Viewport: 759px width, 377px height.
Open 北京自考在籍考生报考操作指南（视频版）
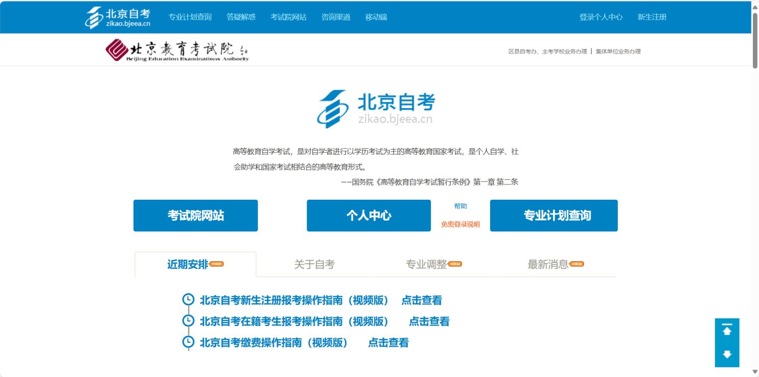pyautogui.click(x=294, y=321)
